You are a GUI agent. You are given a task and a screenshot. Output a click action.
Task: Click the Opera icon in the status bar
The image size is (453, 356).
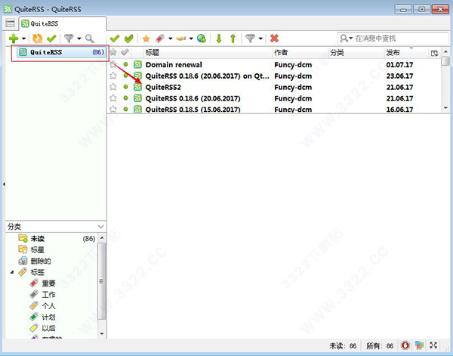coord(405,345)
